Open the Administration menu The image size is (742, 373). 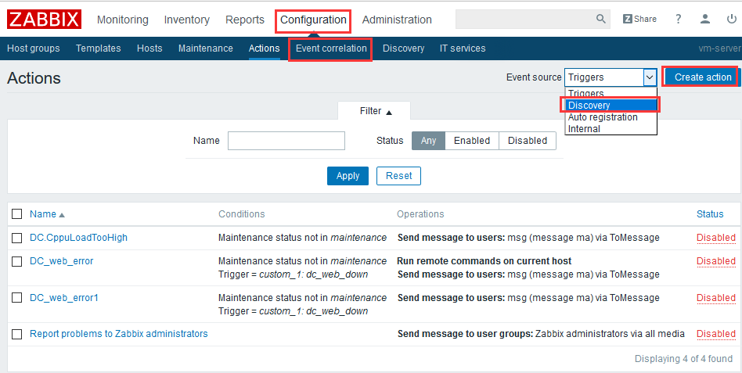397,20
